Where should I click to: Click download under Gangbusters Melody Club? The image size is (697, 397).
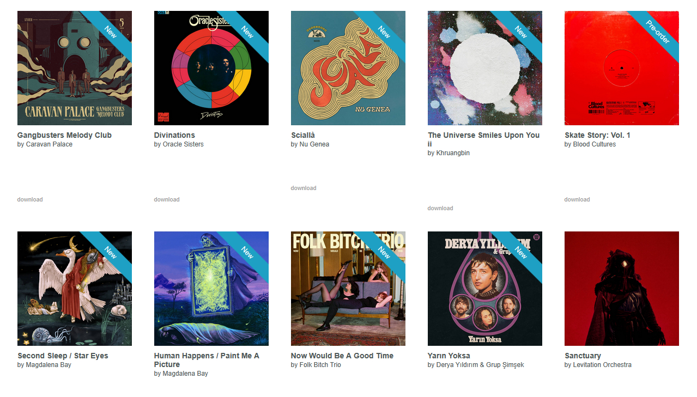(x=30, y=199)
